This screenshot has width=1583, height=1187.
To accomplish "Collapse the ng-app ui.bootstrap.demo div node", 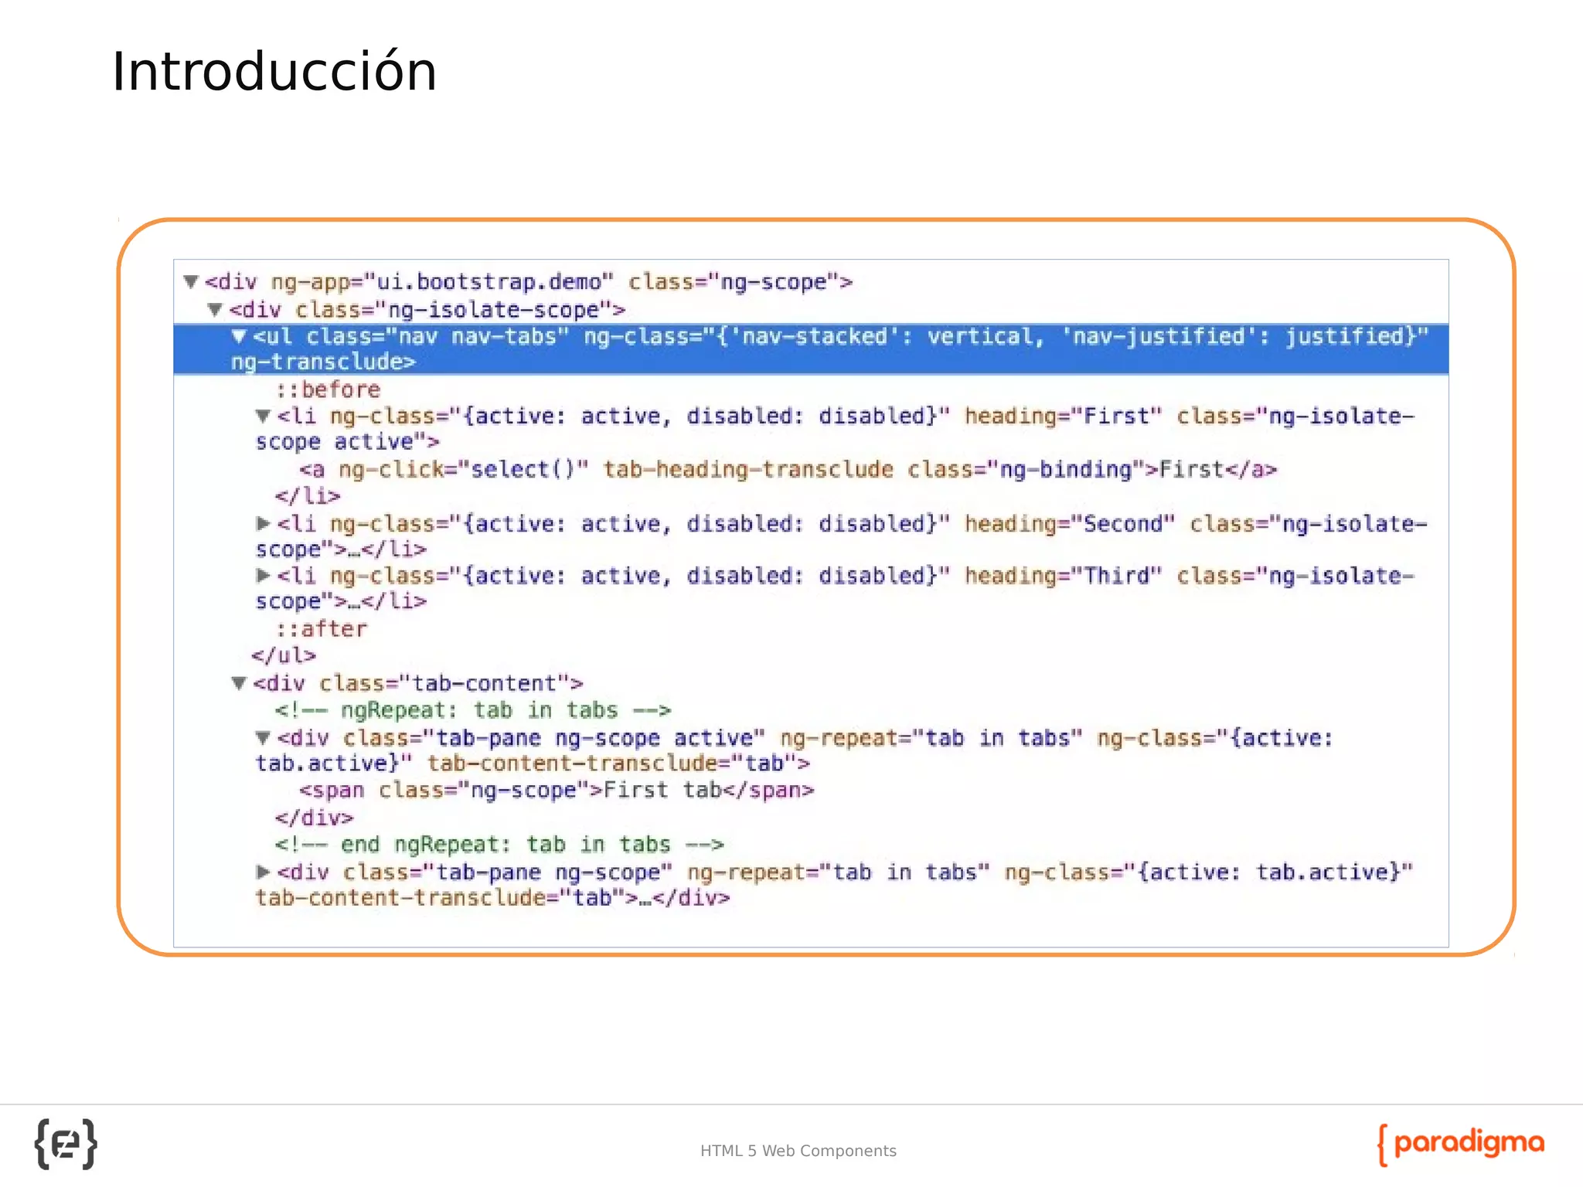I will click(x=191, y=282).
